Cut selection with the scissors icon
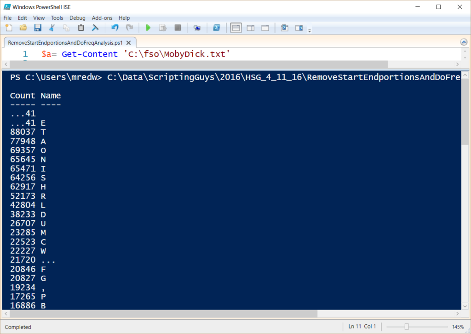Viewport: 471px width, 334px height. pos(52,28)
